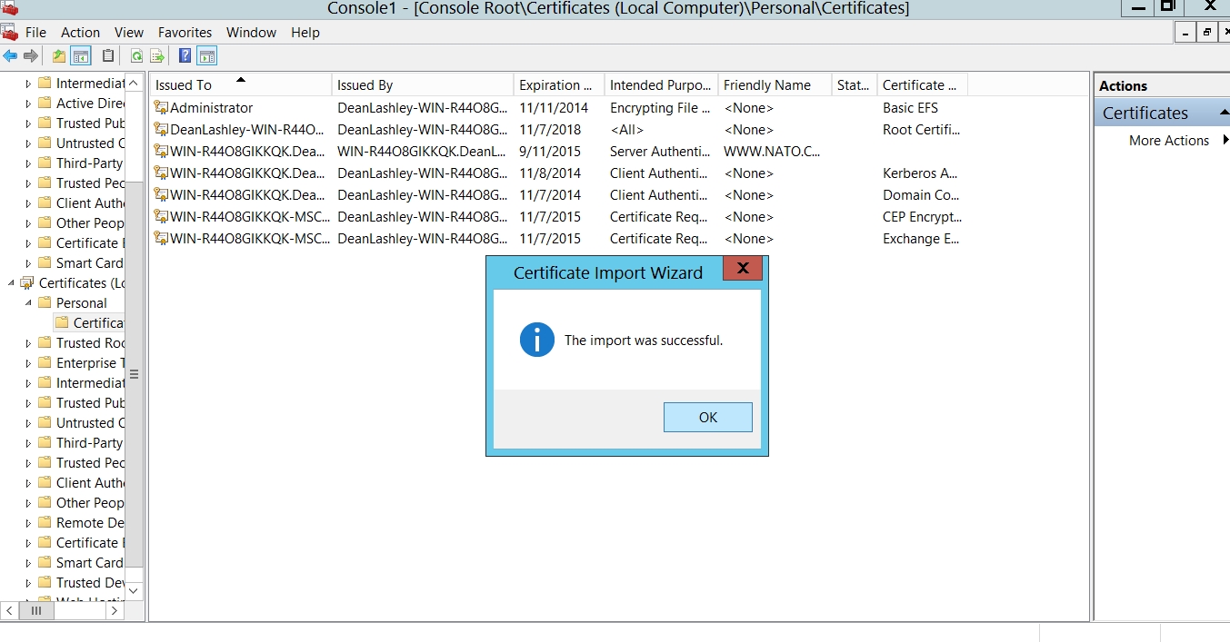Viewport: 1230px width, 642px height.
Task: Open the Action menu
Action: [80, 33]
